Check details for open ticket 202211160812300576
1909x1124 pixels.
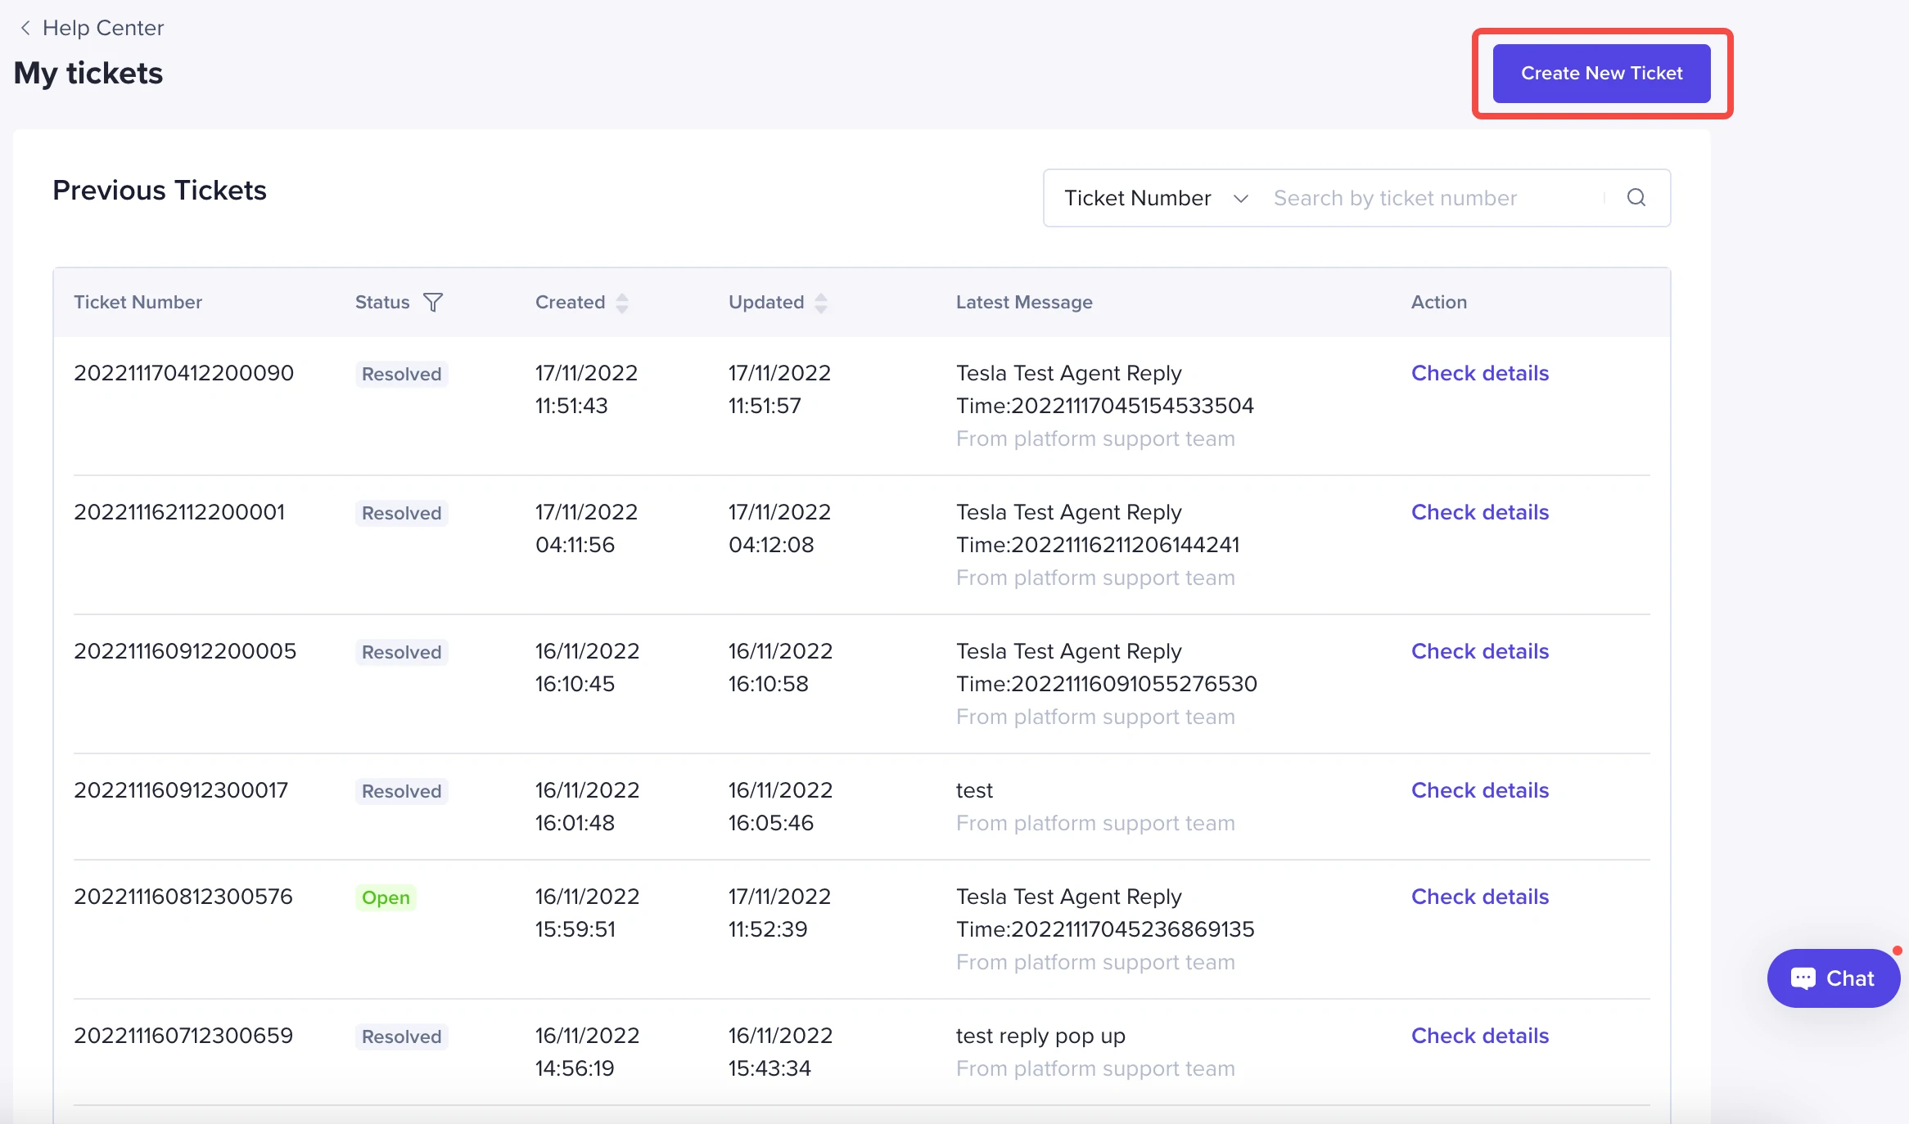pos(1479,897)
